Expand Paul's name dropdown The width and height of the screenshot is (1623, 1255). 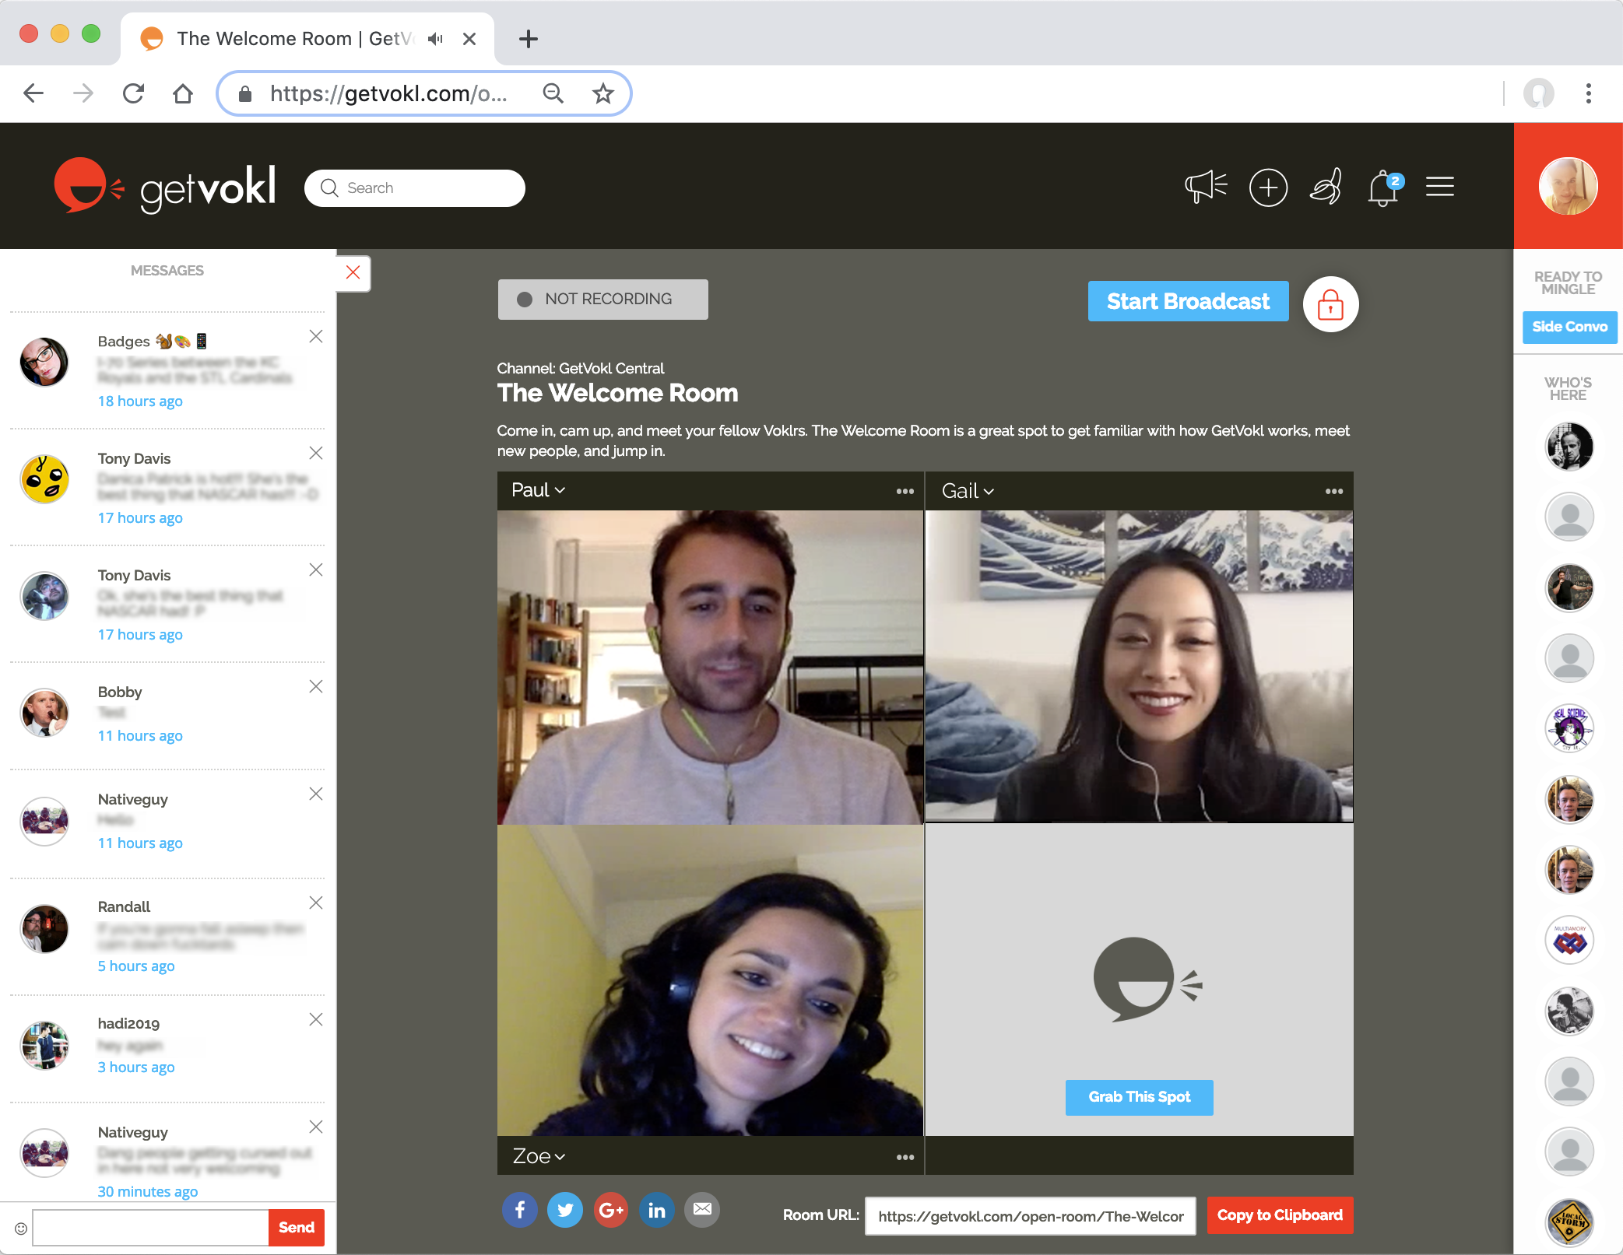coord(538,490)
